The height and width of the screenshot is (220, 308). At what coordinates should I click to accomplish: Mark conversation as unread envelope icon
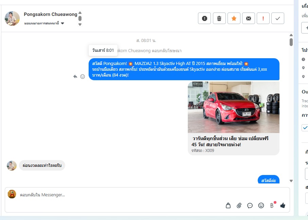[x=249, y=18]
